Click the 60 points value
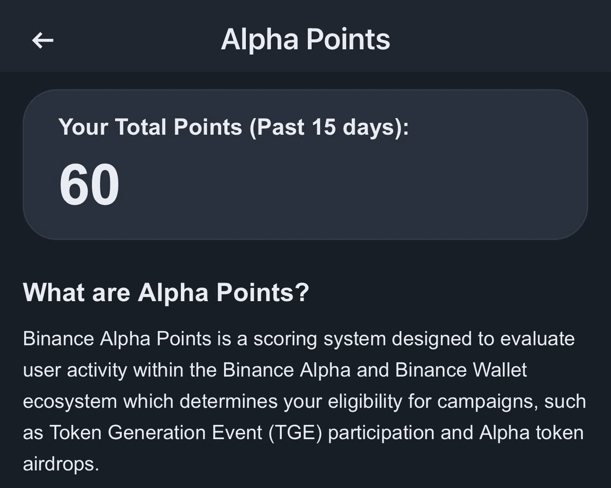The width and height of the screenshot is (611, 488). tap(89, 185)
